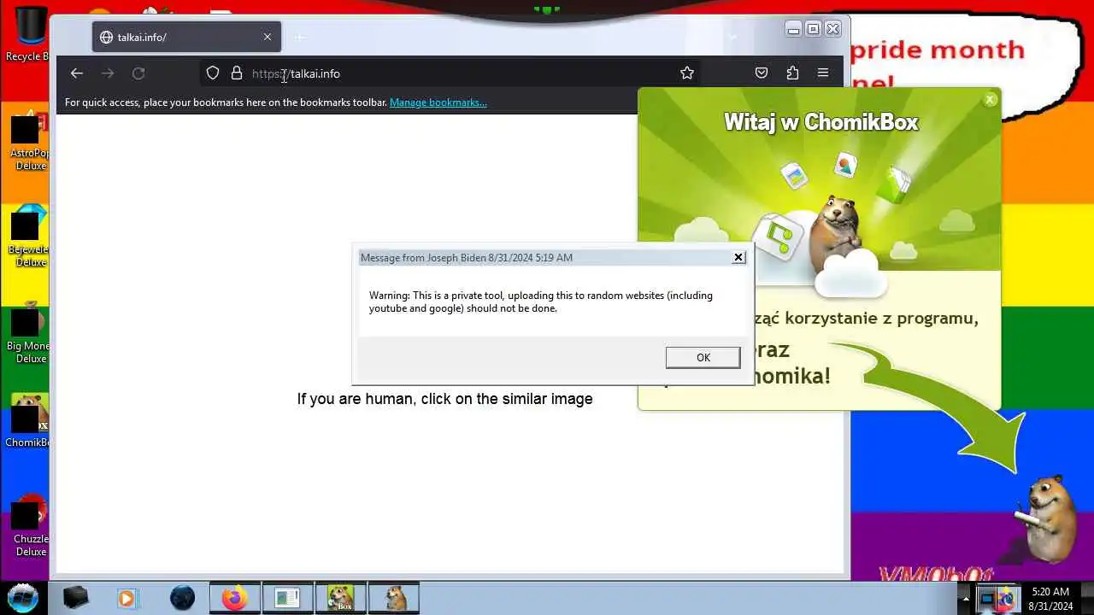The width and height of the screenshot is (1094, 615).
Task: Open ChomikBox desktop shortcut
Action: [x=30, y=421]
